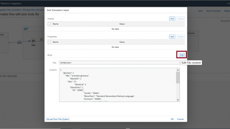The image size is (230, 129).
Task: Click the orange simulation start marker icon
Action: click(x=41, y=39)
